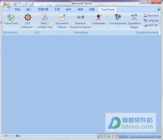This screenshot has height=140, width=163.
Task: Run Remove Excessive Spaces
Action: pyautogui.click(x=80, y=21)
